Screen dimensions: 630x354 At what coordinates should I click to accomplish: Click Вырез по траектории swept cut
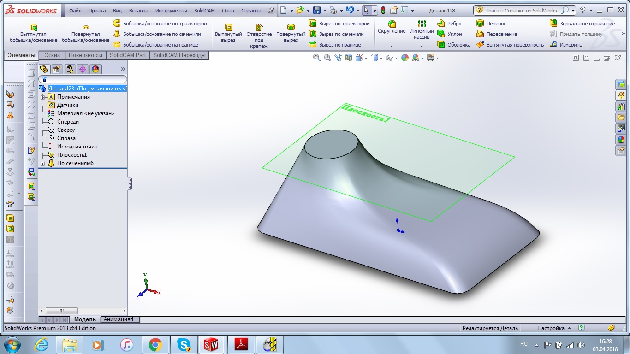(339, 24)
